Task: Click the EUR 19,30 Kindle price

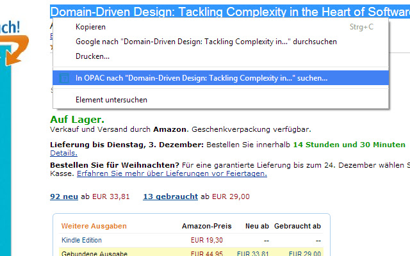Action: click(206, 240)
